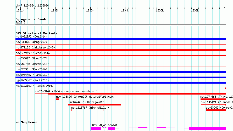Open the DGV Structural Variants track title
Viewport: 233px width, 131px height.
(x=37, y=33)
